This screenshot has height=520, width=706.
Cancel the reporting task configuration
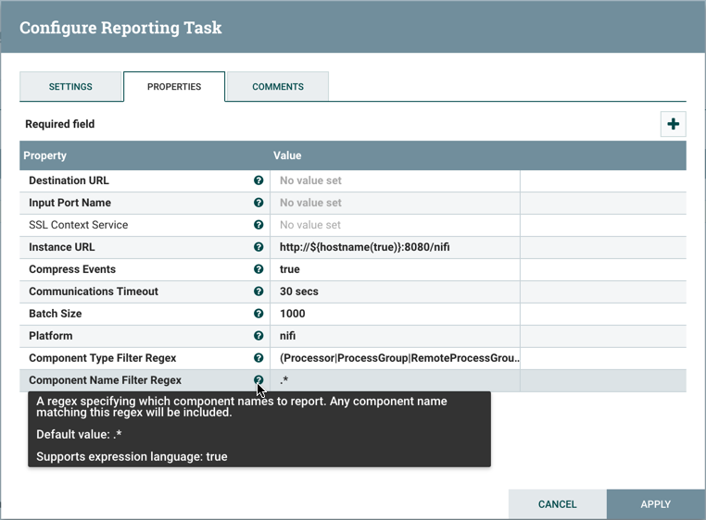[x=557, y=504]
